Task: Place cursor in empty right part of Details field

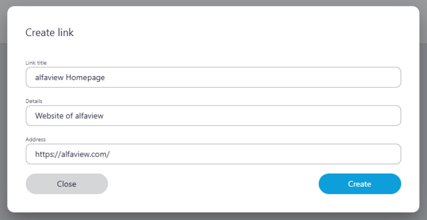Action: [x=301, y=116]
